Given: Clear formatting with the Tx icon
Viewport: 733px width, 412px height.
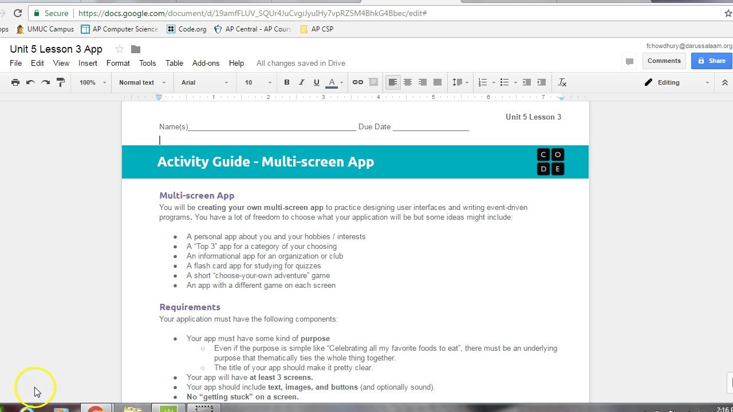Looking at the screenshot, I should [562, 82].
